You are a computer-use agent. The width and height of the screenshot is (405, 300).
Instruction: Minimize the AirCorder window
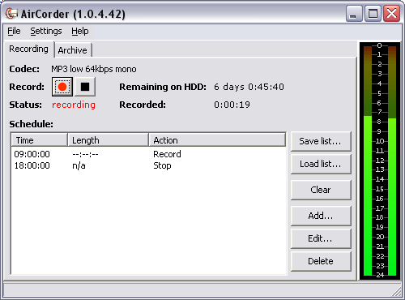[x=354, y=13]
